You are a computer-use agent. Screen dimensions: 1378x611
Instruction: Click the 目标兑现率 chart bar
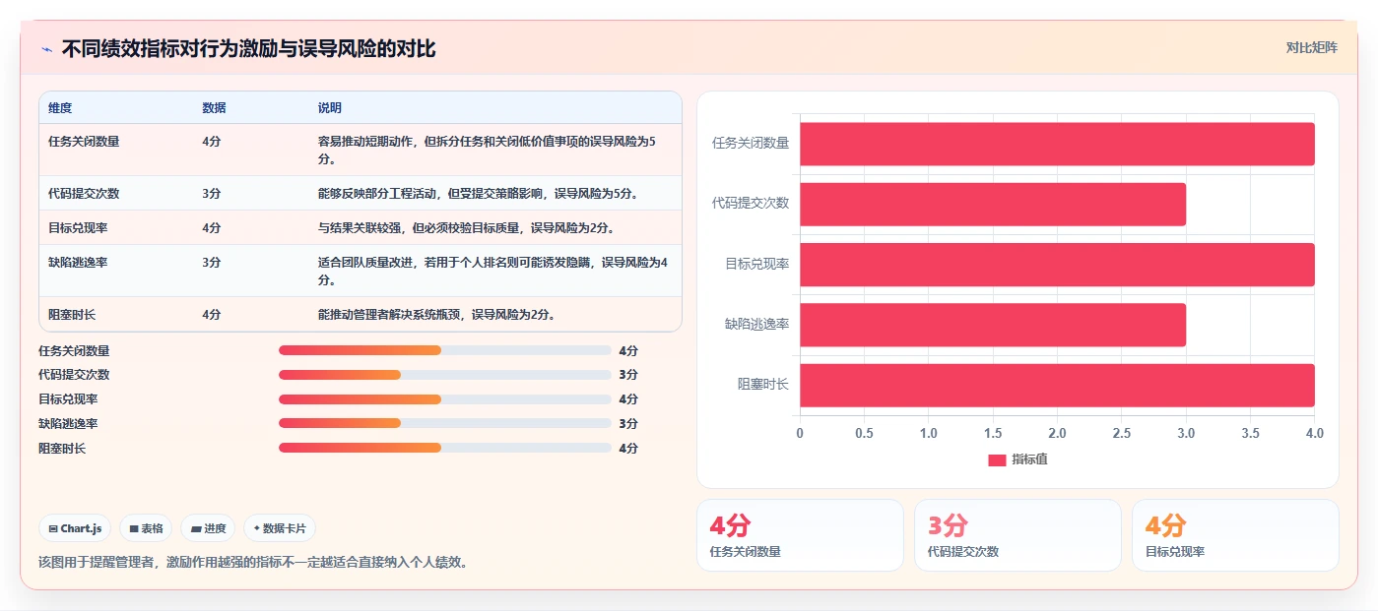(1057, 265)
